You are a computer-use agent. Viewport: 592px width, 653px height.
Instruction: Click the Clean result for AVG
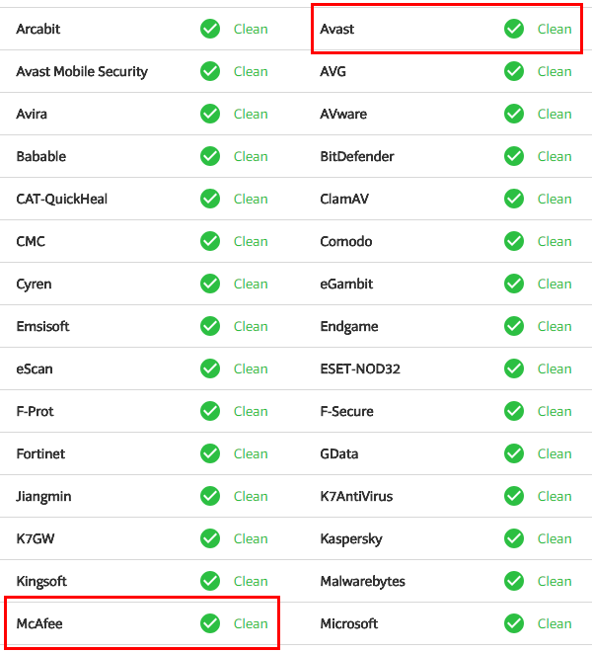[554, 71]
